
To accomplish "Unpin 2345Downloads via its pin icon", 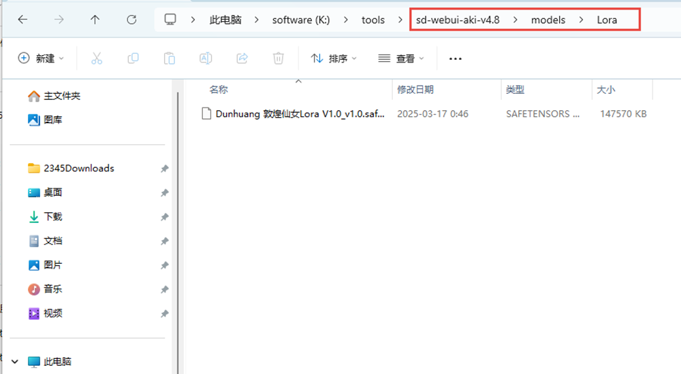I will point(165,169).
